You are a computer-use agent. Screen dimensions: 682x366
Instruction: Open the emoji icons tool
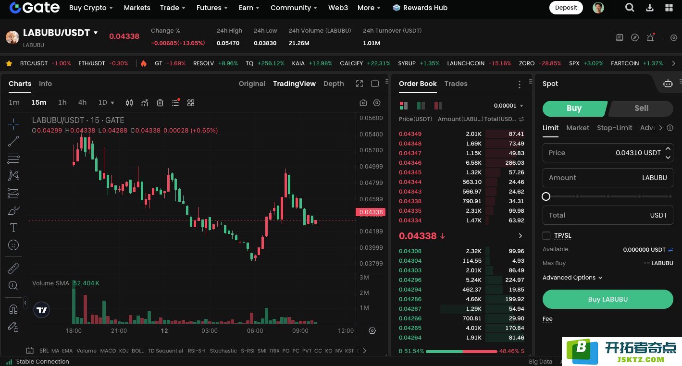point(13,245)
